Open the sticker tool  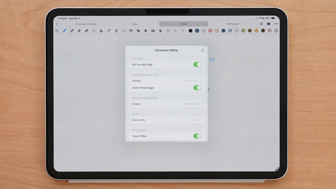tap(146, 31)
